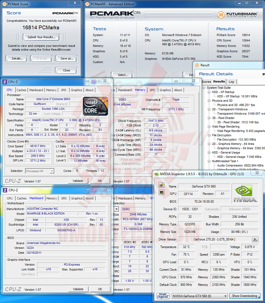Image resolution: width=265 pixels, height=303 pixels.
Task: Click the Result window title bar icon
Action: 197,65
